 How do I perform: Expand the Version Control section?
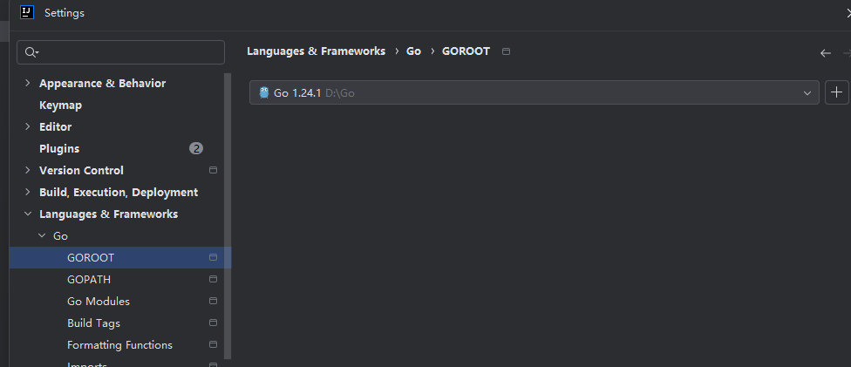tap(28, 170)
